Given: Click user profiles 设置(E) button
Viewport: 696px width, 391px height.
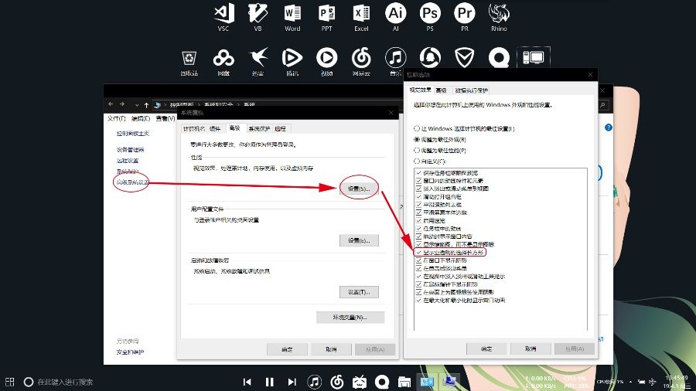Looking at the screenshot, I should [x=359, y=240].
